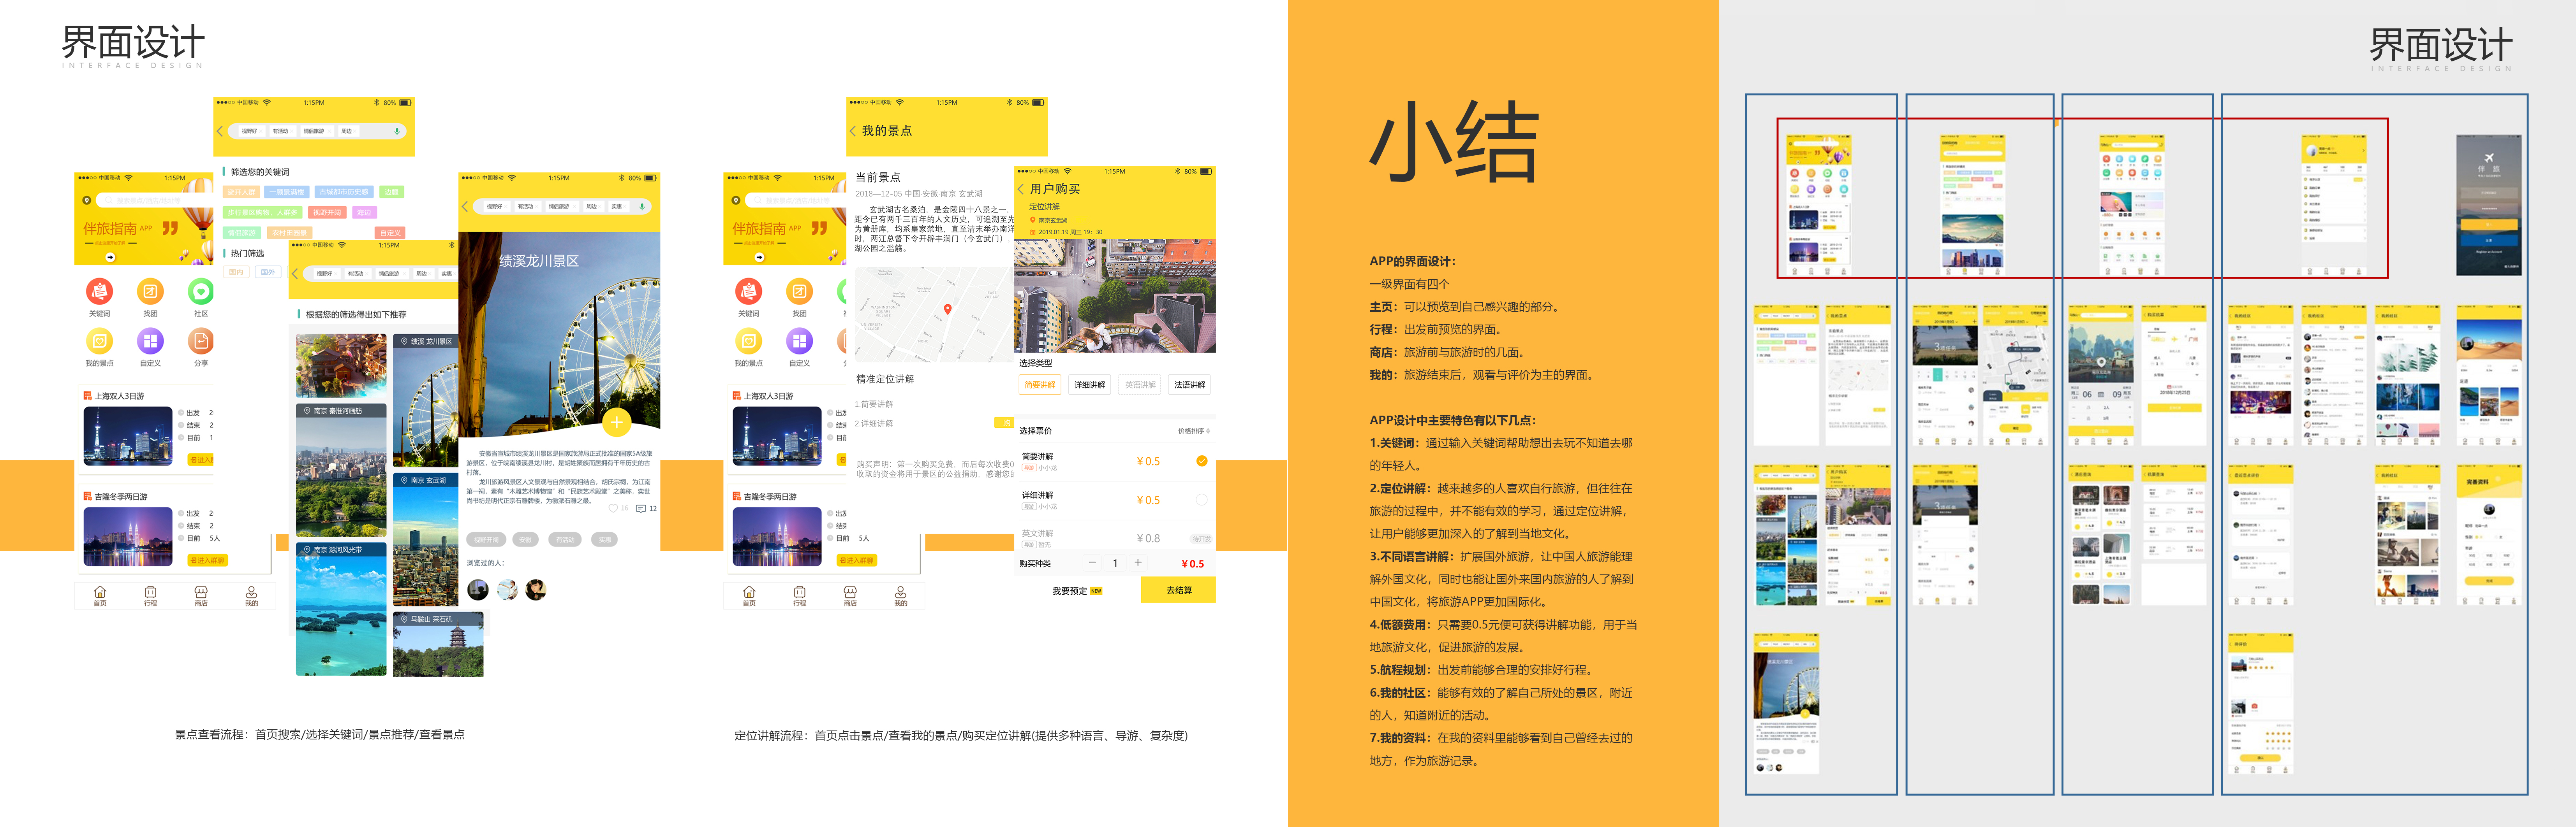Click the minus stepper for 购买种类
Image resolution: width=2576 pixels, height=827 pixels.
[x=1092, y=563]
